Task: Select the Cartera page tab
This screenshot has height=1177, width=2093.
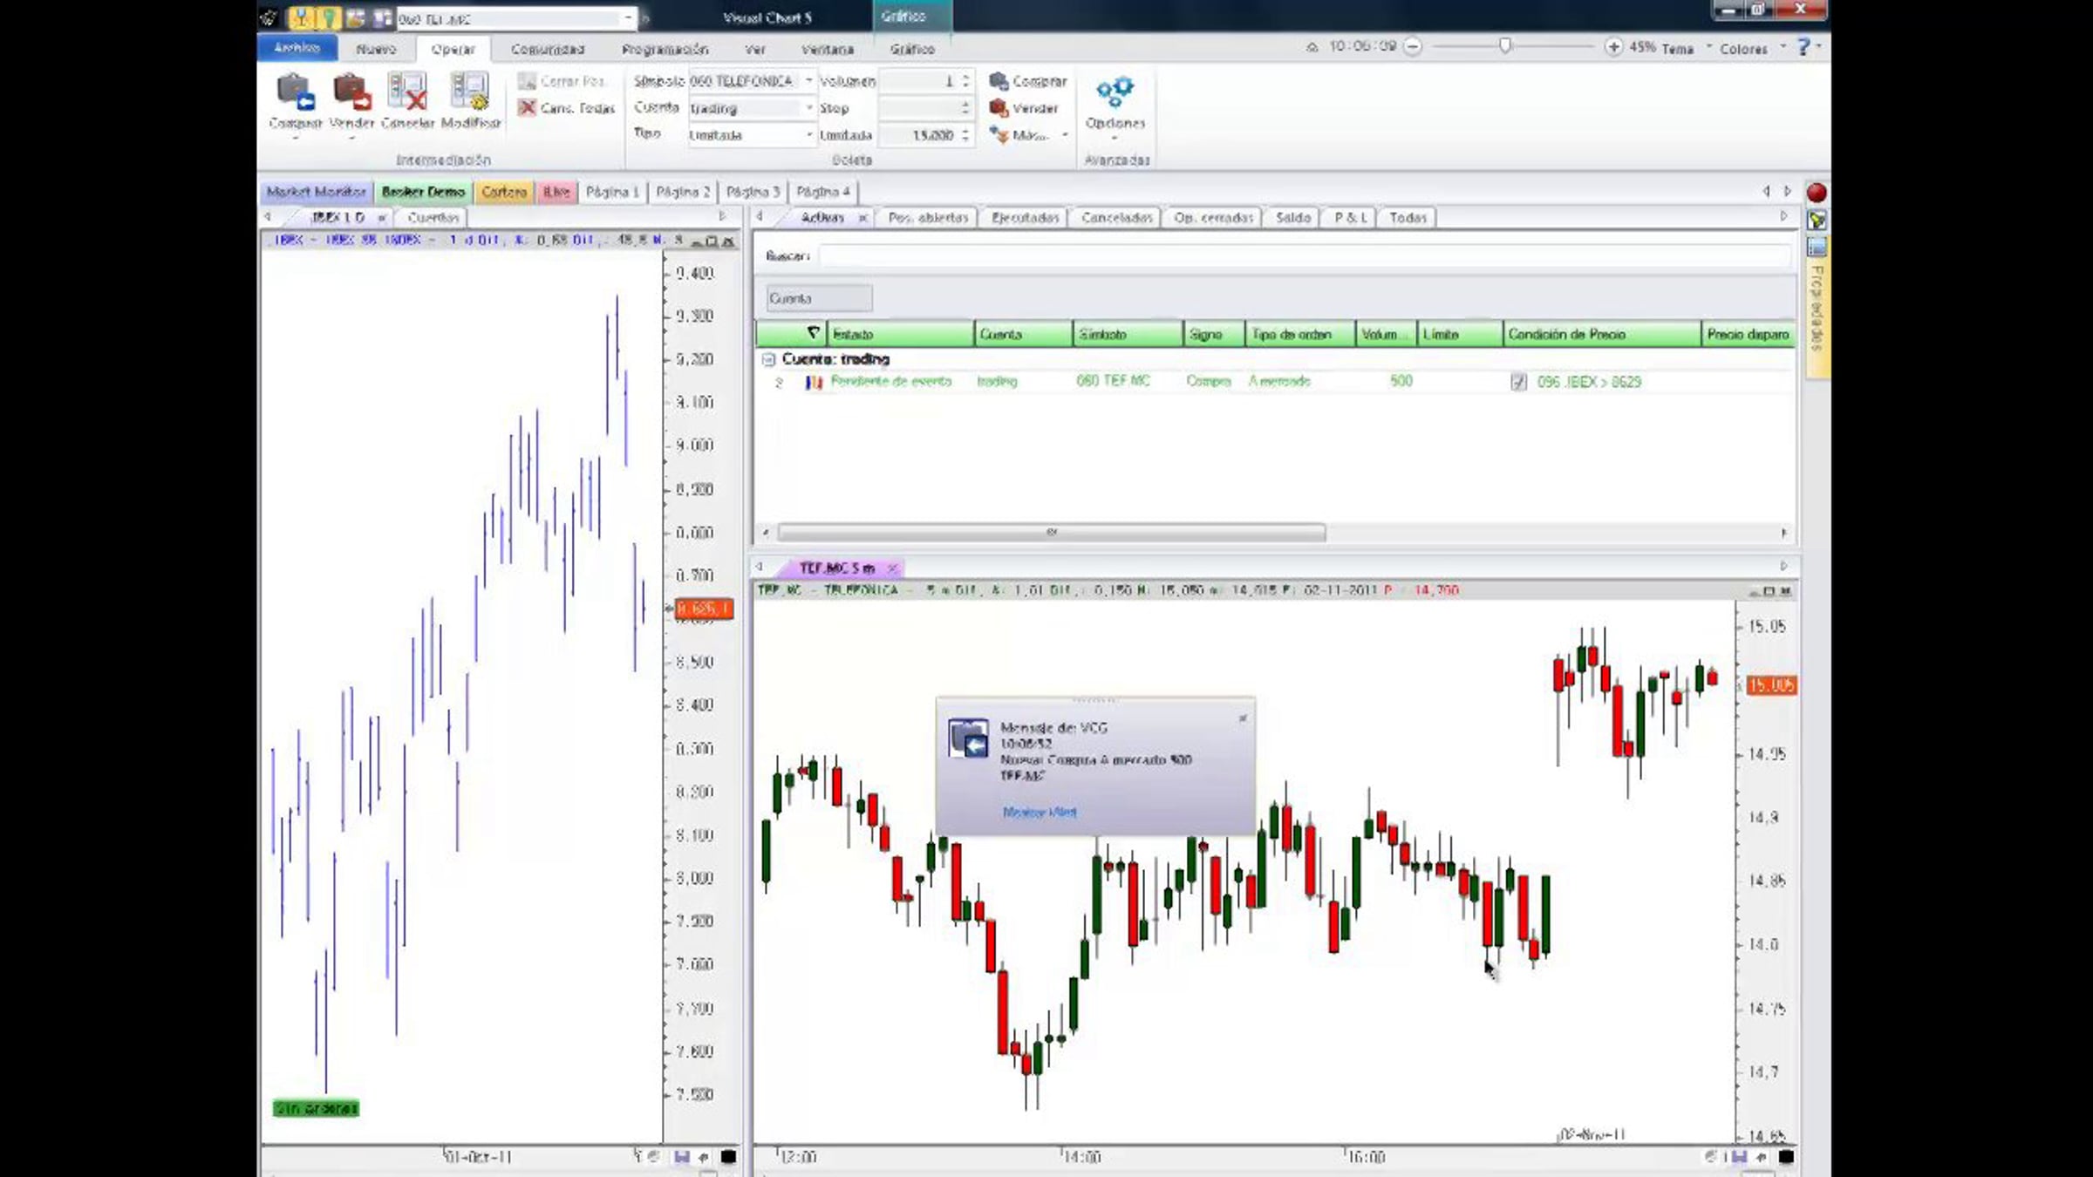Action: [504, 192]
